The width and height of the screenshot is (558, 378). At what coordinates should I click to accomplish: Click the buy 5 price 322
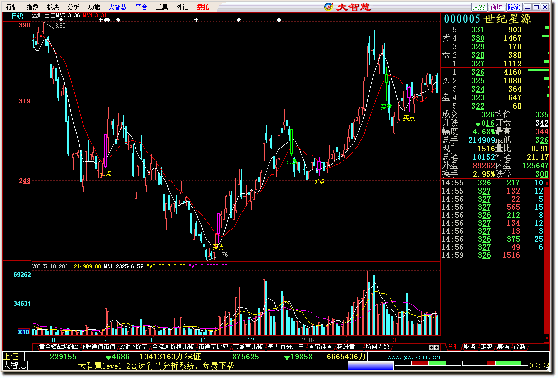coord(478,106)
